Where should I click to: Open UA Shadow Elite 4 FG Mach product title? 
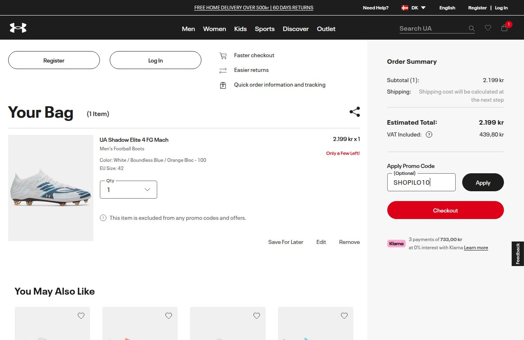134,140
